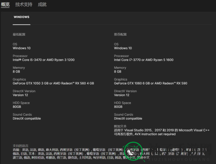Open the 成就 tab
Screen dimensions: 216x164
point(42,4)
